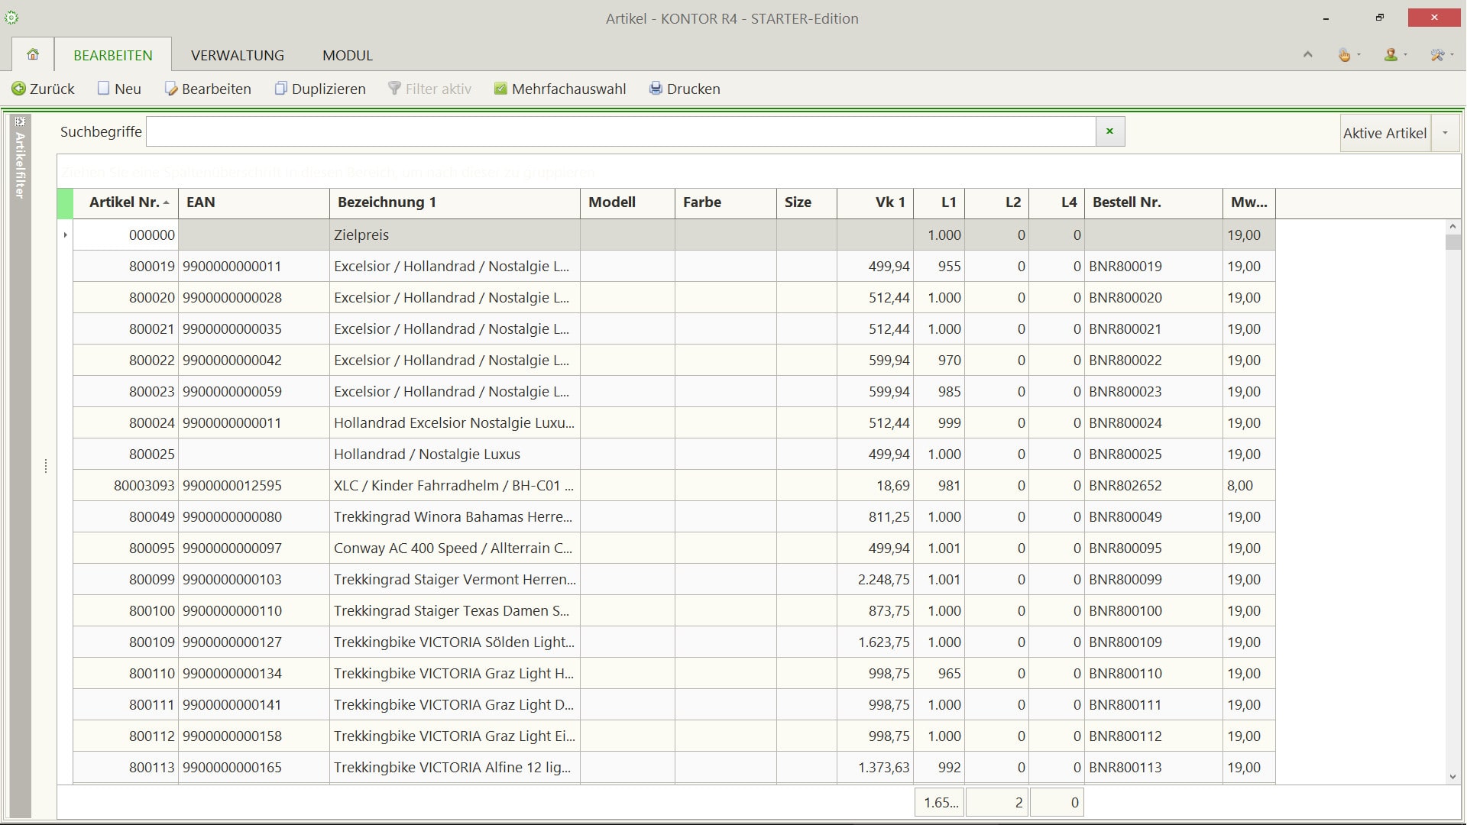This screenshot has width=1467, height=825.
Task: Expand the Artikelfilter side panel
Action: (20, 121)
